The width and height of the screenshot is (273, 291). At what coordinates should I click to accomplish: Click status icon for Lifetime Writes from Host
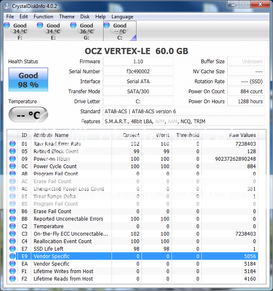[x=12, y=271]
